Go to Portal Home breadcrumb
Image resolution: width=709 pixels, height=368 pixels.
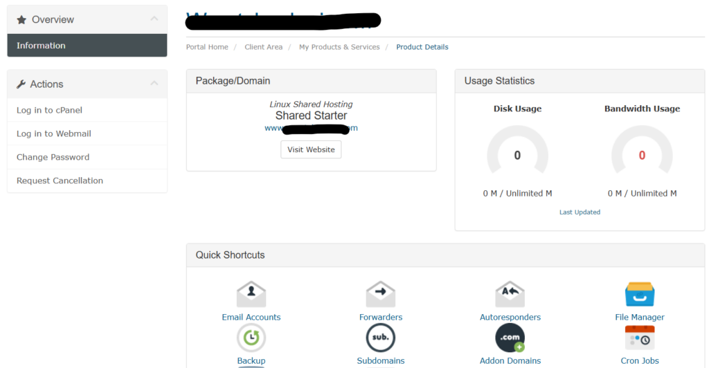pos(207,47)
